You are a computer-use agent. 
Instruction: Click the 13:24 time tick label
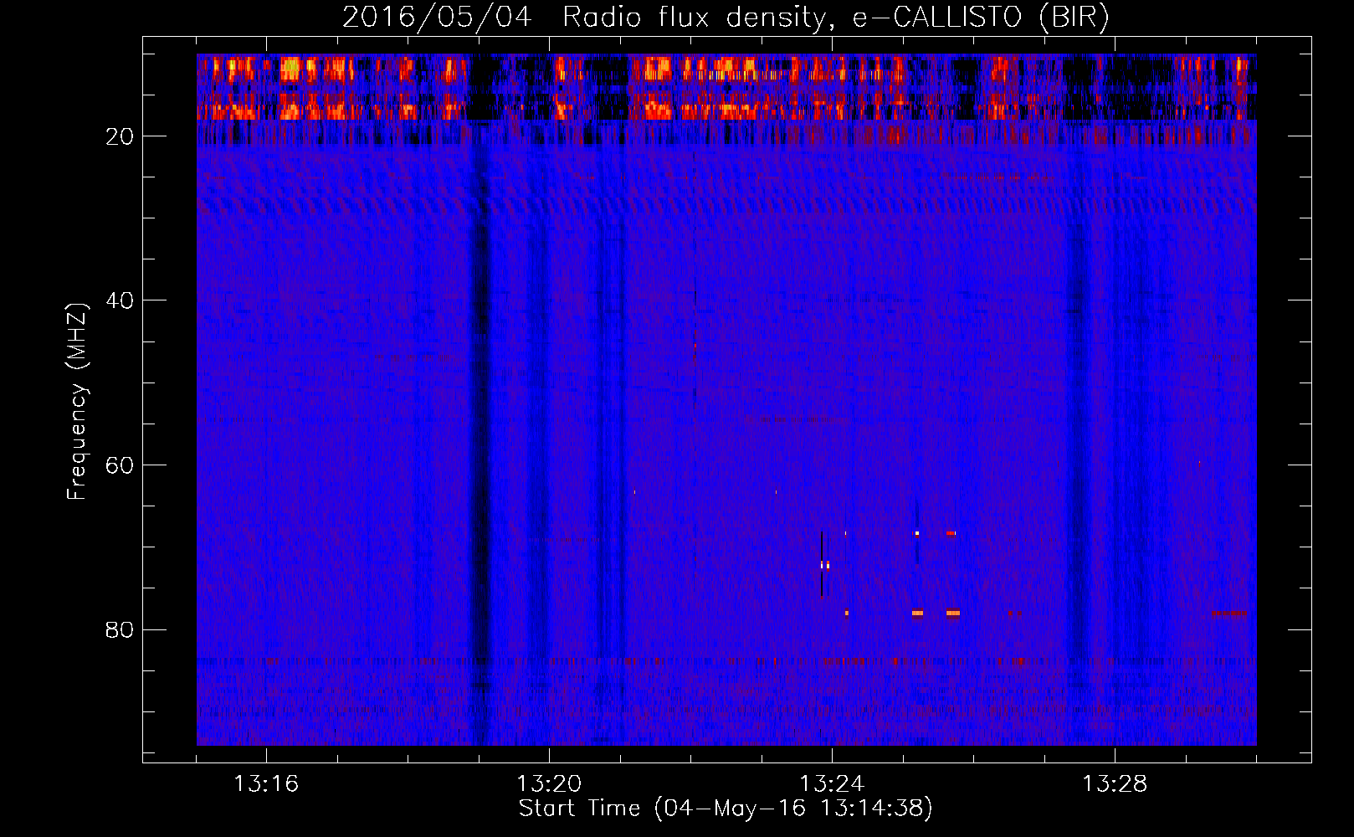(x=832, y=784)
